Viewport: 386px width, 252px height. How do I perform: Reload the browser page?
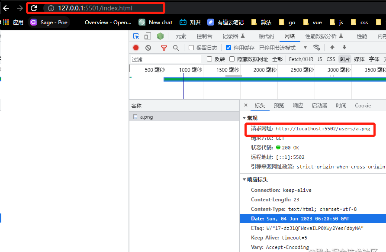click(34, 8)
